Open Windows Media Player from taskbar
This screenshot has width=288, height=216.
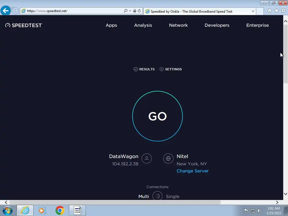[42, 210]
